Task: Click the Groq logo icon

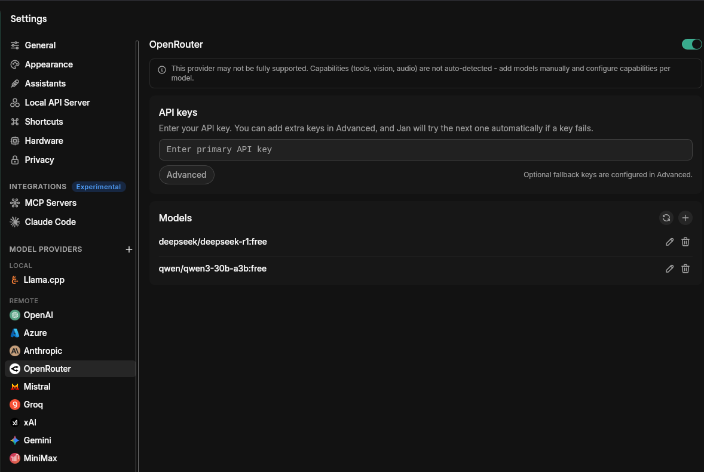Action: point(15,405)
